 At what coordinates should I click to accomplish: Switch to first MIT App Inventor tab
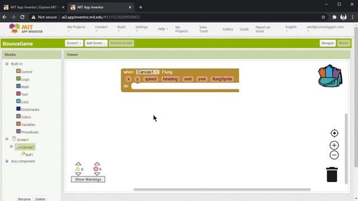[x=34, y=7]
